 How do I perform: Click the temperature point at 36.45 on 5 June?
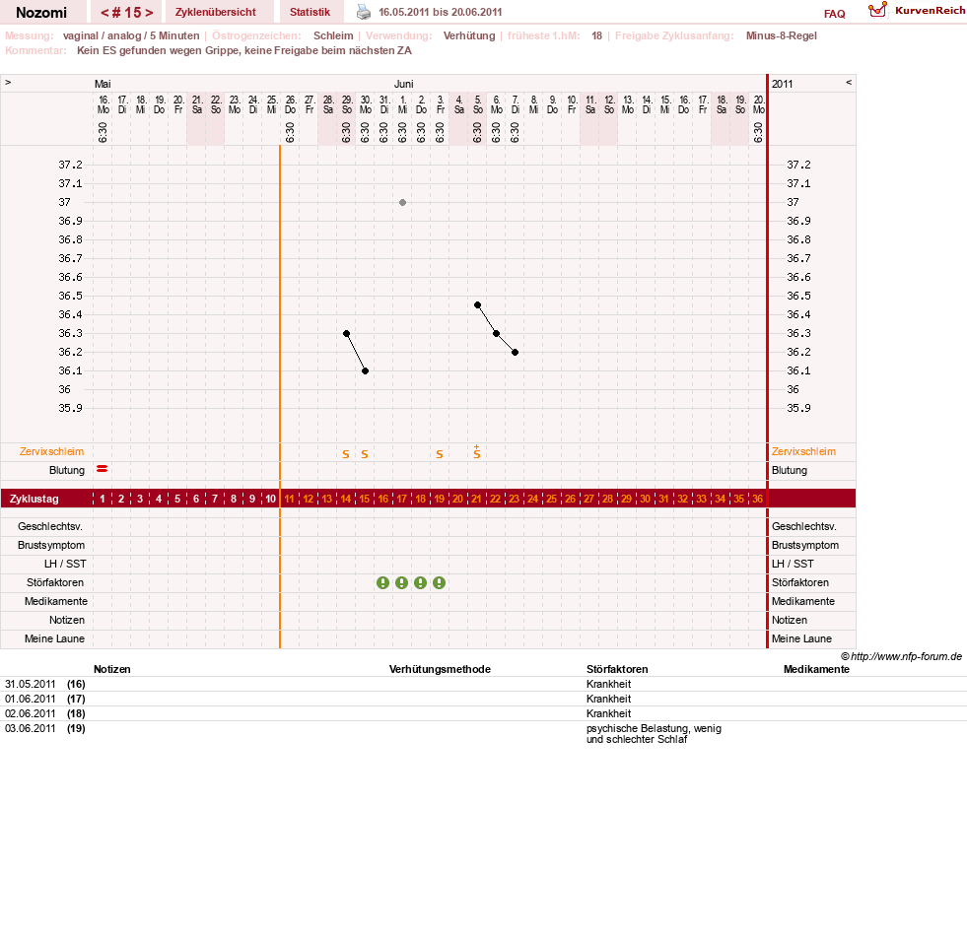click(x=477, y=305)
